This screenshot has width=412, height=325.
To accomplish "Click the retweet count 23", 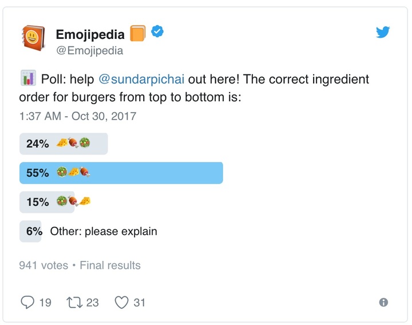I will pos(93,303).
